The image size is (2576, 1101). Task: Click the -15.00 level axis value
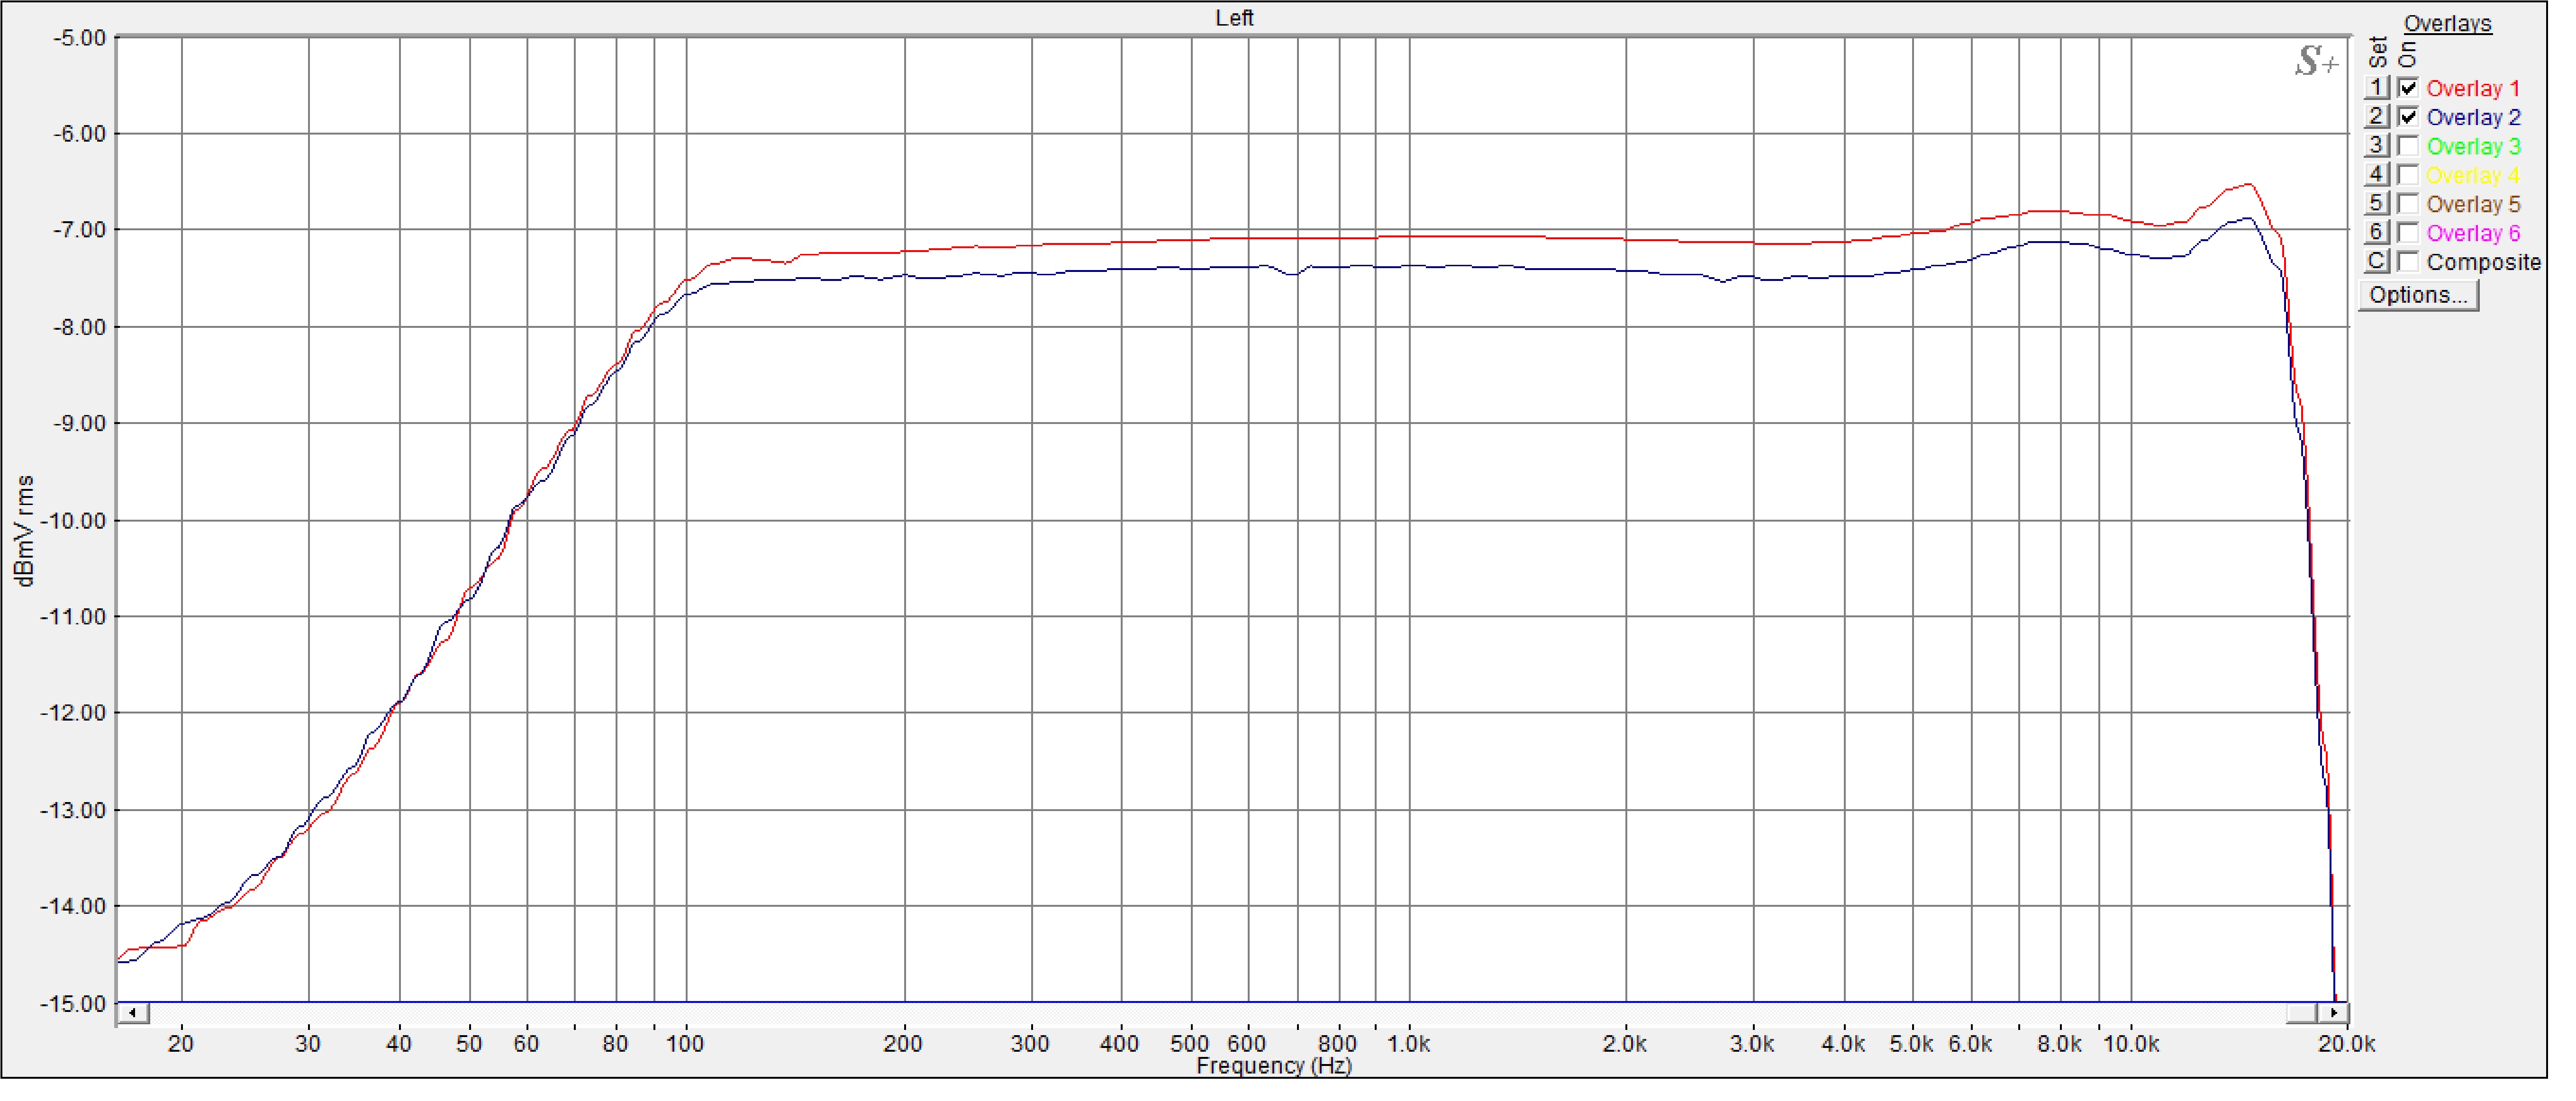click(x=72, y=1004)
